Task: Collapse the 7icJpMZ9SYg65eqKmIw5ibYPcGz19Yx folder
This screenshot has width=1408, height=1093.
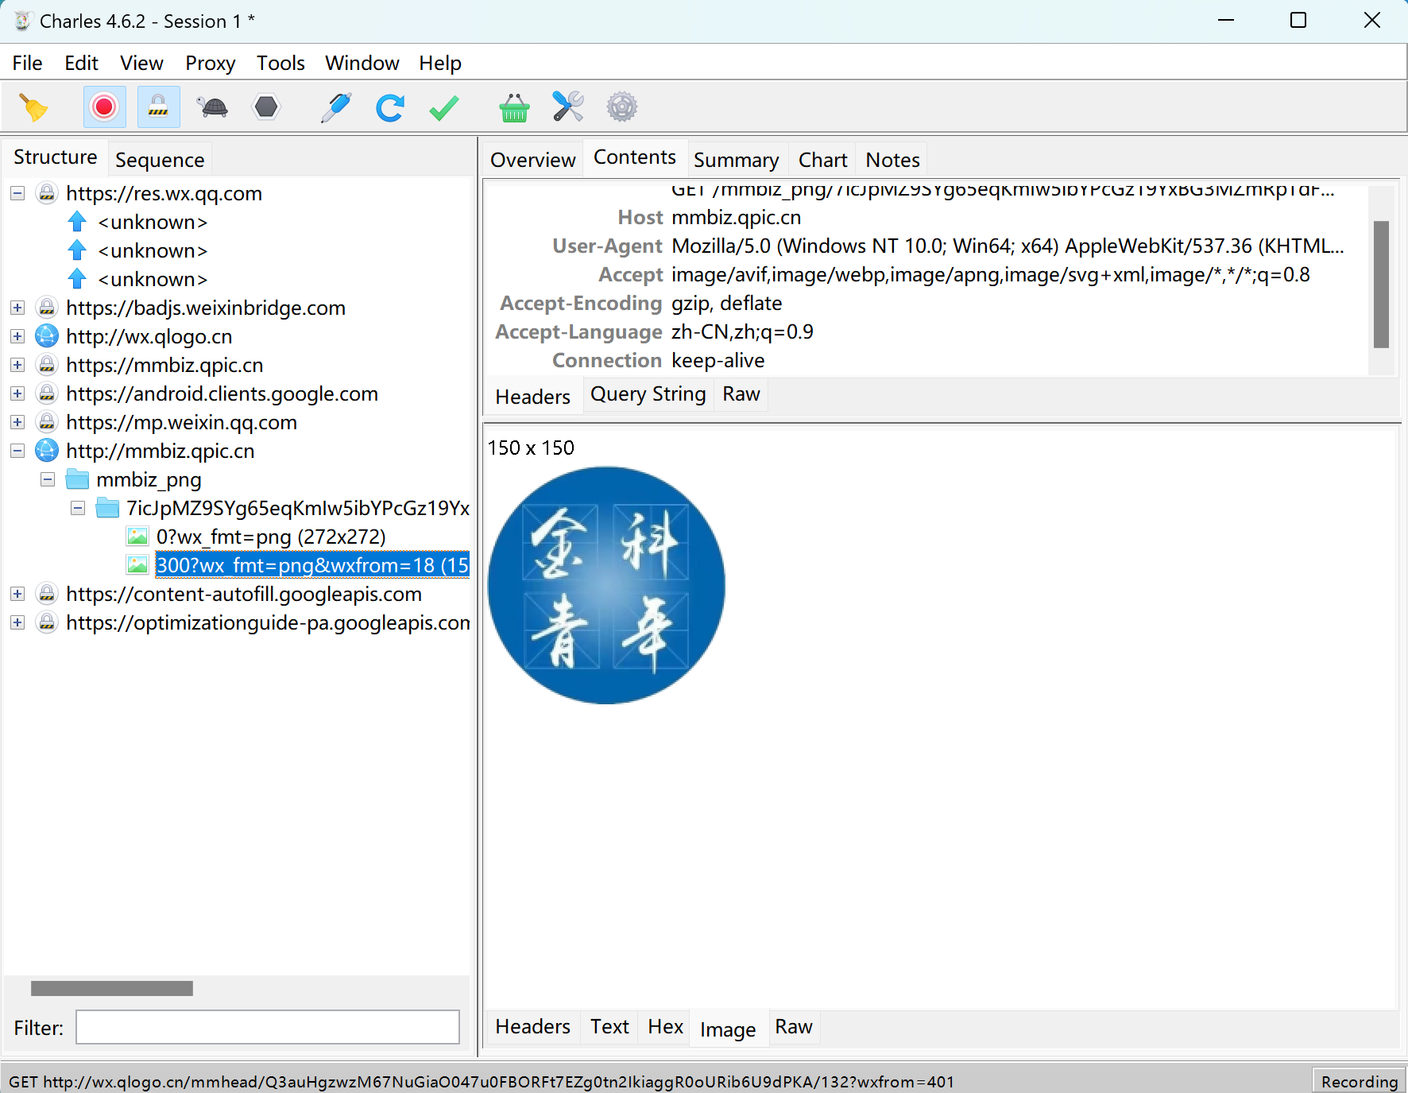Action: click(x=78, y=508)
